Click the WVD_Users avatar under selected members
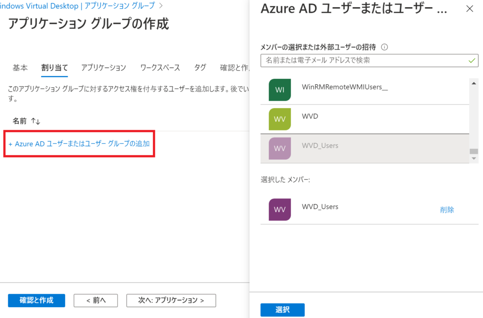483x318 pixels. tap(280, 209)
